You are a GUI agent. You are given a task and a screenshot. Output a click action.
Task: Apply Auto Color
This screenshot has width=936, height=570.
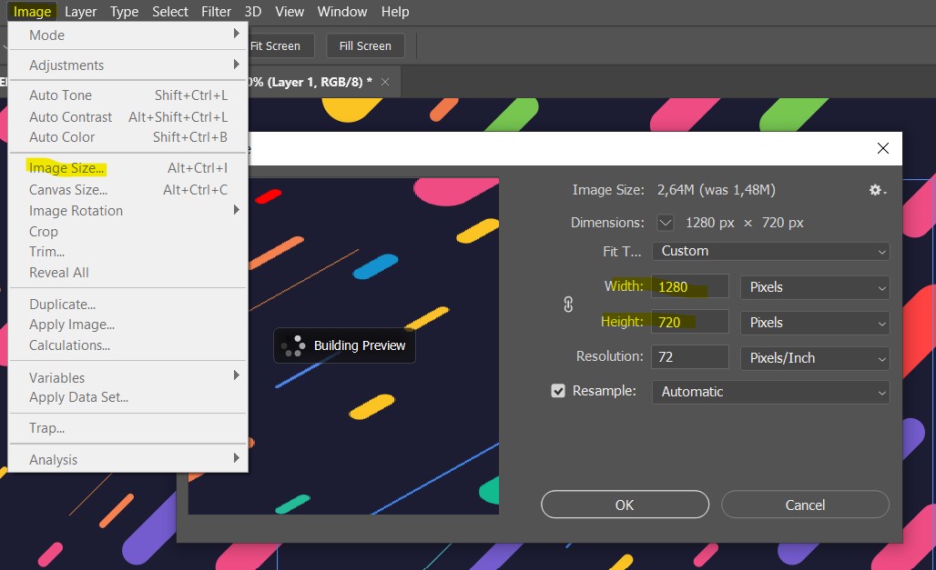127,137
